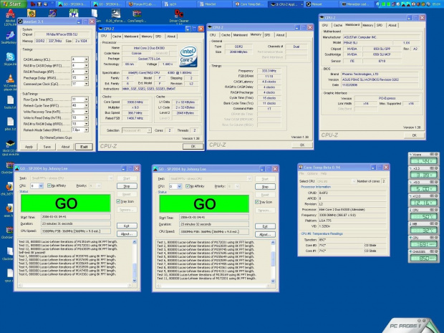The height and width of the screenshot is (333, 444).
Task: Toggle Tray Icon in the left SP2004 window
Action: coord(118,201)
